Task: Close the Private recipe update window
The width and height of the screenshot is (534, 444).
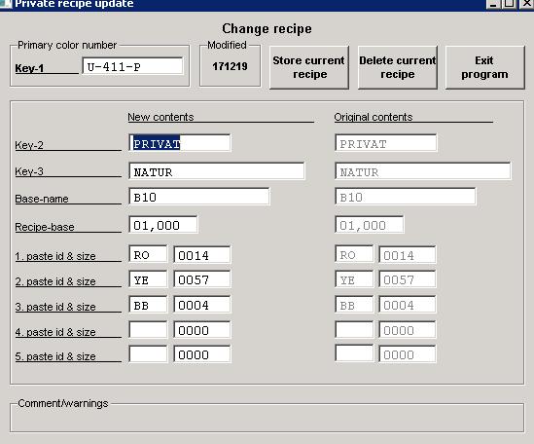Action: 526,4
